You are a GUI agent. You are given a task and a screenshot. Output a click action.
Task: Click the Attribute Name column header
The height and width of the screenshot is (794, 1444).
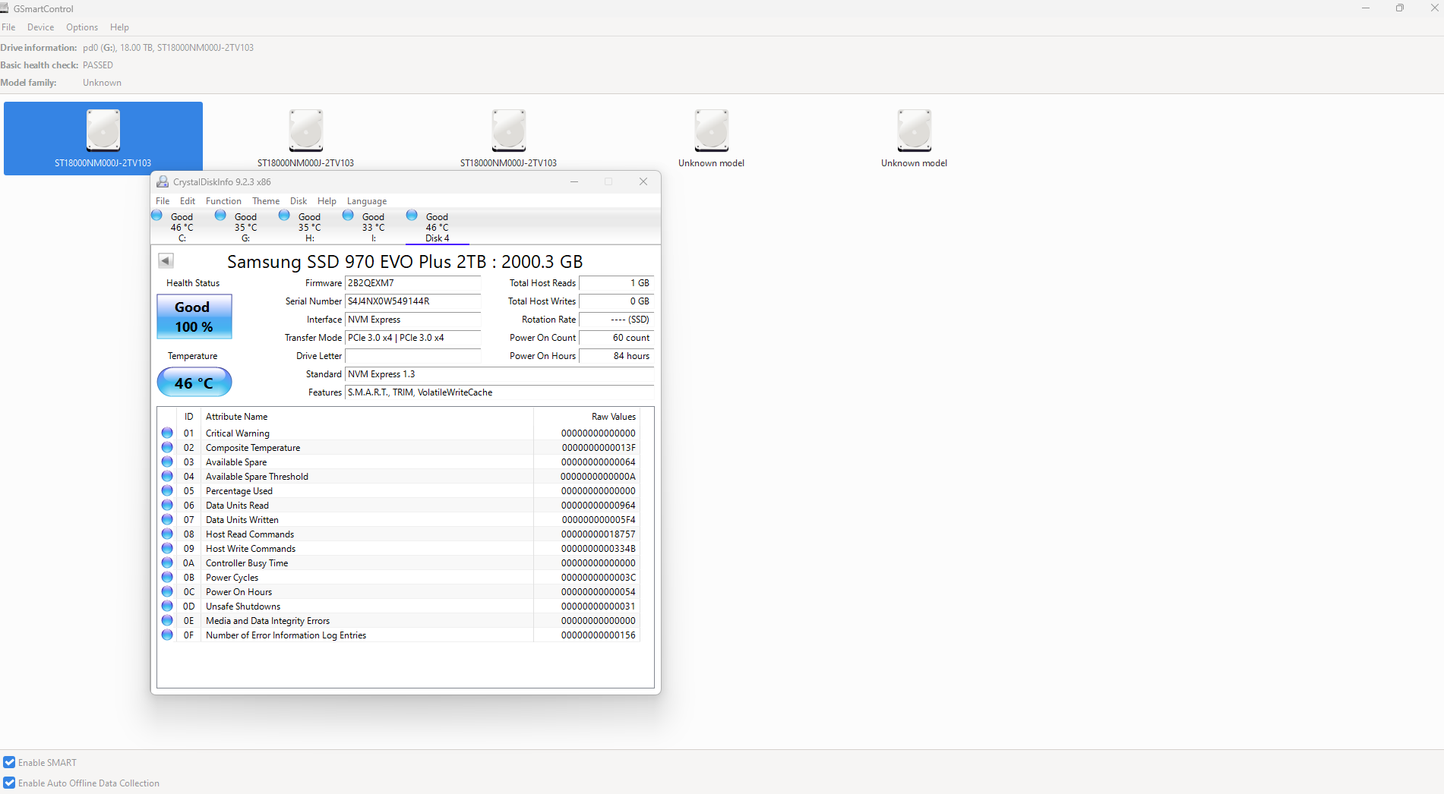pos(368,417)
